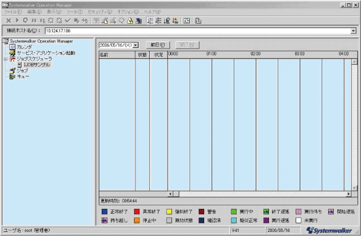Click the 名前 column header
The height and width of the screenshot is (236, 361).
point(117,55)
